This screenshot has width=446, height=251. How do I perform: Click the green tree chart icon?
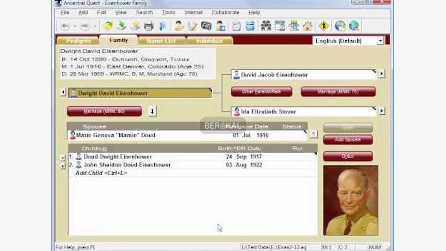294,26
